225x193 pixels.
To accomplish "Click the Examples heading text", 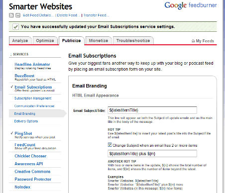I will point(115,177).
